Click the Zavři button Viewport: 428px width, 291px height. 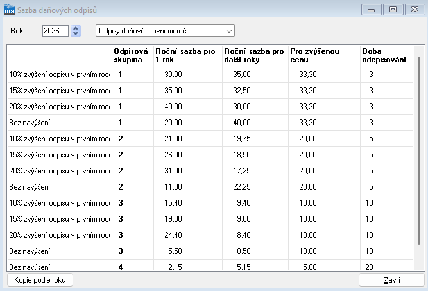point(391,280)
